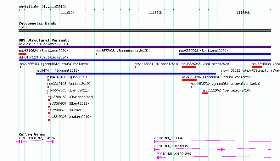The height and width of the screenshot is (161, 280).
Task: Click the LINC01160 right exon block
Action: (x=53, y=142)
